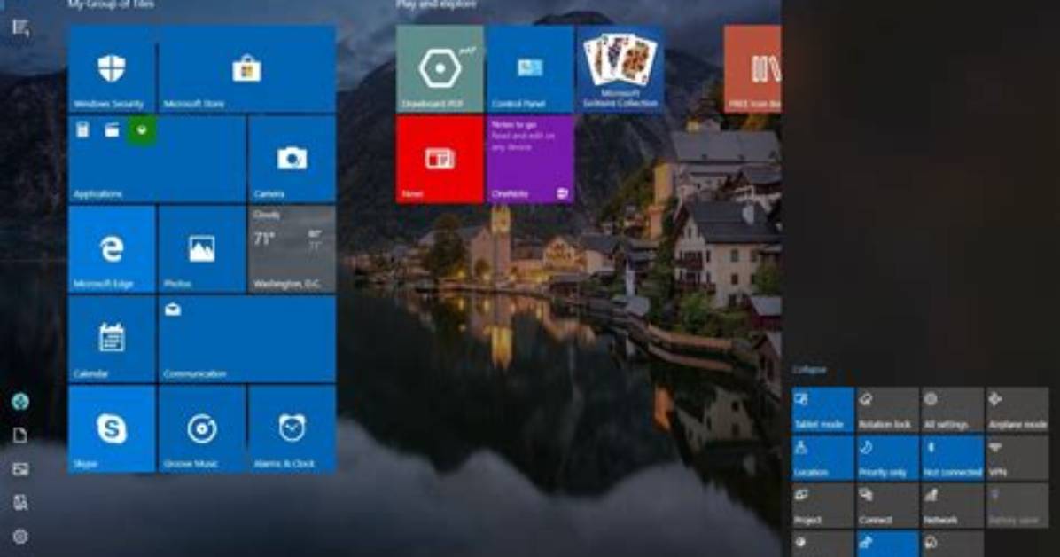Open the Connect quick action
The width and height of the screenshot is (1060, 557).
click(x=887, y=506)
